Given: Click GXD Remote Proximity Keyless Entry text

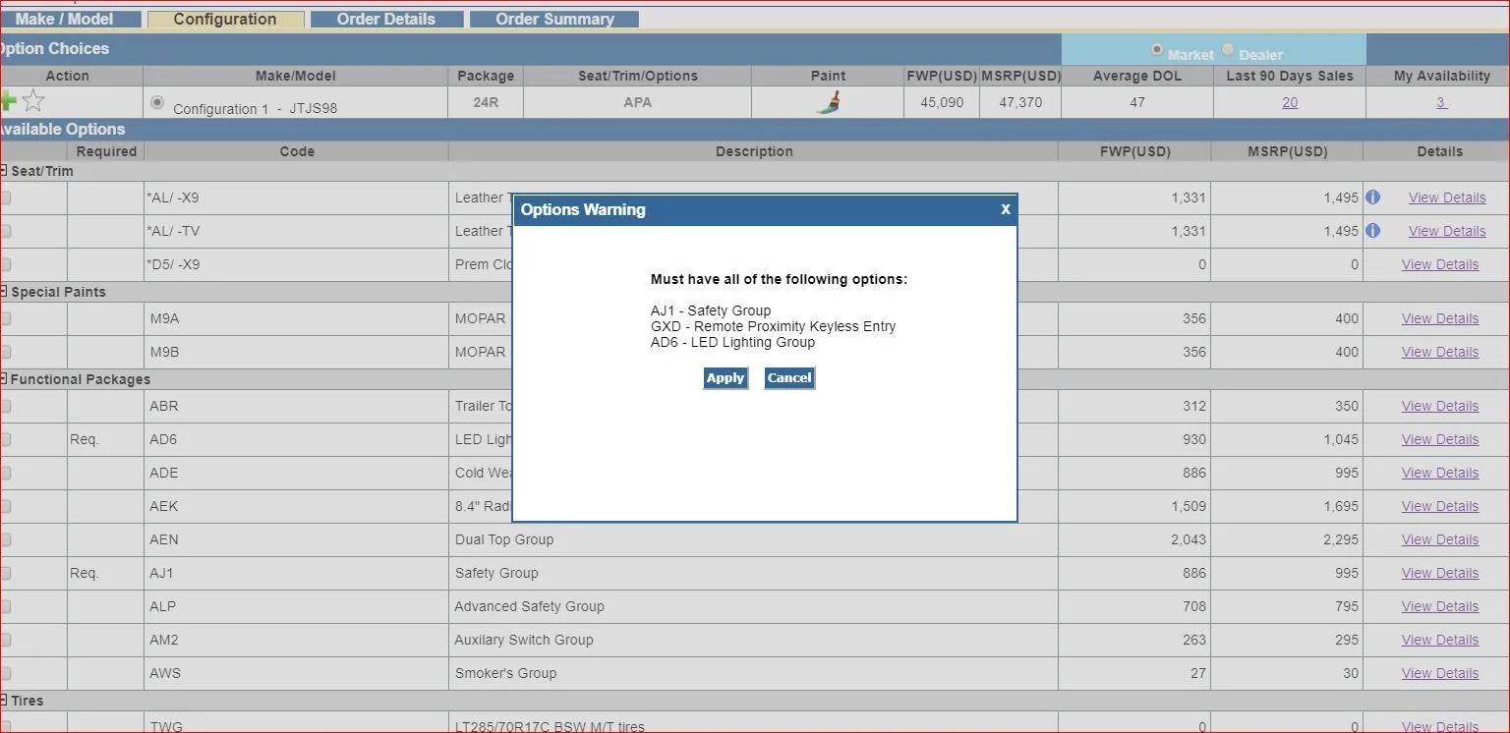Looking at the screenshot, I should pos(773,326).
